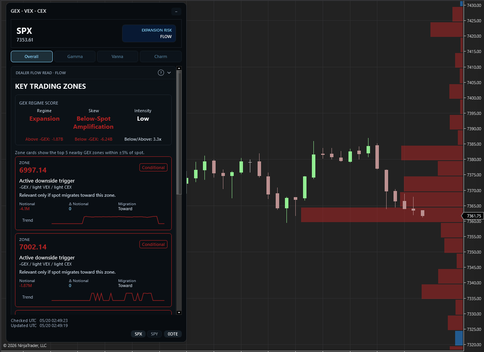Select the Charm tab
Viewport: 484px width, 352px height.
[x=161, y=56]
